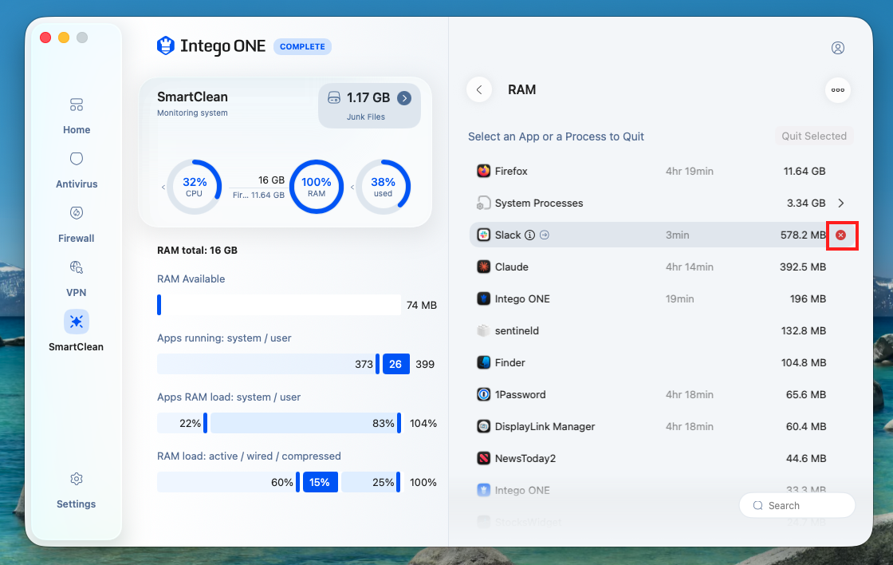Image resolution: width=893 pixels, height=565 pixels.
Task: Click the 3.34 GB memory value
Action: pos(806,203)
